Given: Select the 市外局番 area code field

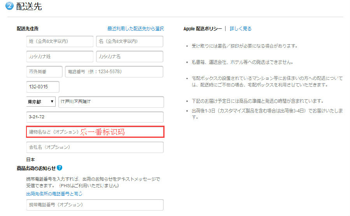Looking at the screenshot, I should tap(44, 72).
